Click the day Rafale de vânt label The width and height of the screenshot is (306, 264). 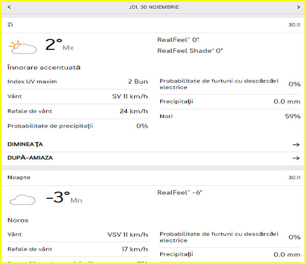30,111
